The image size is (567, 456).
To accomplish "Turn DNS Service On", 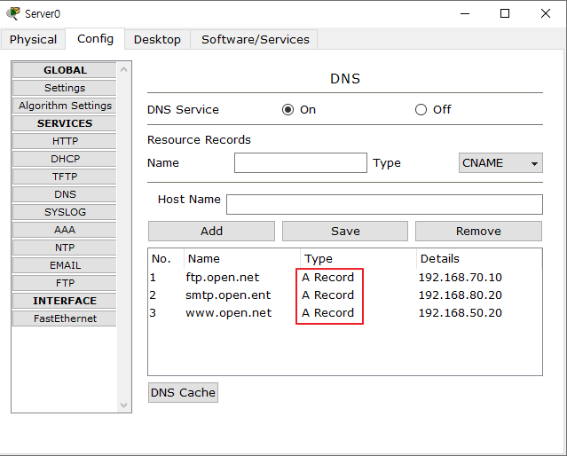I will pyautogui.click(x=287, y=110).
